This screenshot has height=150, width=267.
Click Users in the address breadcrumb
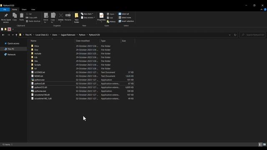point(55,35)
